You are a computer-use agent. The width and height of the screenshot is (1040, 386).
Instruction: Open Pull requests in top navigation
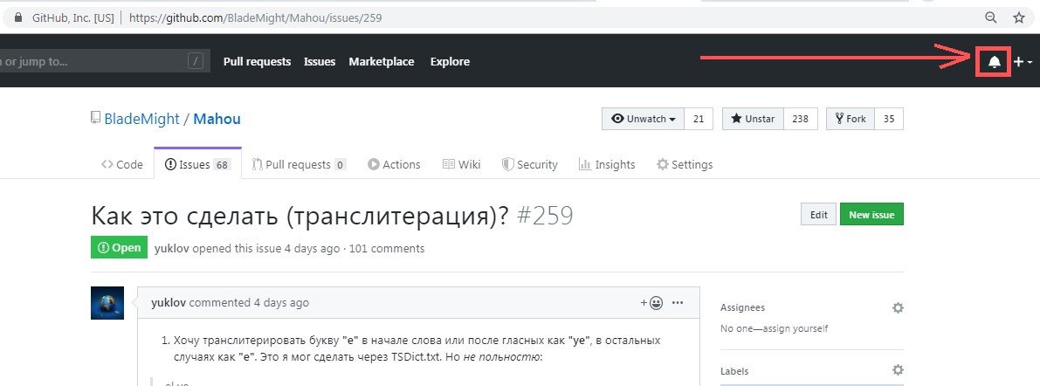click(258, 62)
